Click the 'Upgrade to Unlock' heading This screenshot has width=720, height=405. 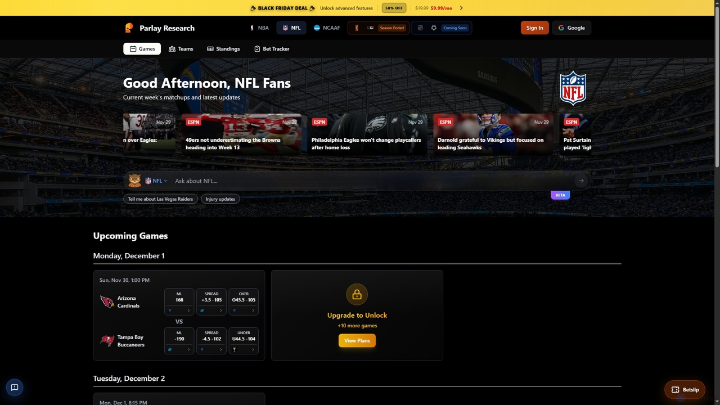[357, 315]
